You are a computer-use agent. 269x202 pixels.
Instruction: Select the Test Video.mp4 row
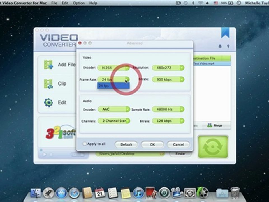pos(212,64)
